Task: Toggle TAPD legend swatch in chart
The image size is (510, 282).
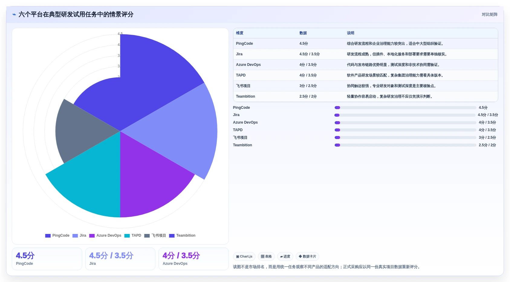Action: pos(127,236)
